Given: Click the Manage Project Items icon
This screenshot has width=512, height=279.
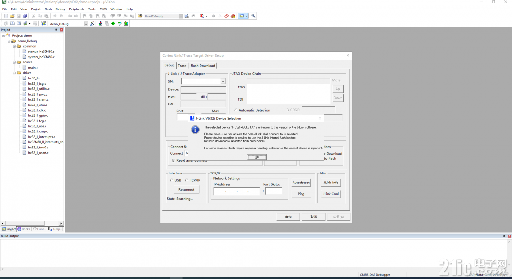Looking at the screenshot, I should click(100, 24).
